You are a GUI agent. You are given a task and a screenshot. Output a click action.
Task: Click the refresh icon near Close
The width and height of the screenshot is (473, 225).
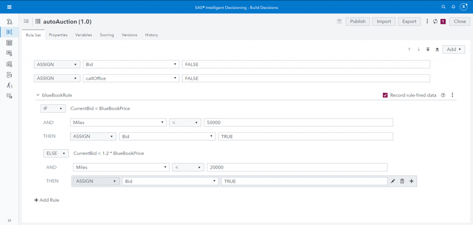pyautogui.click(x=435, y=21)
